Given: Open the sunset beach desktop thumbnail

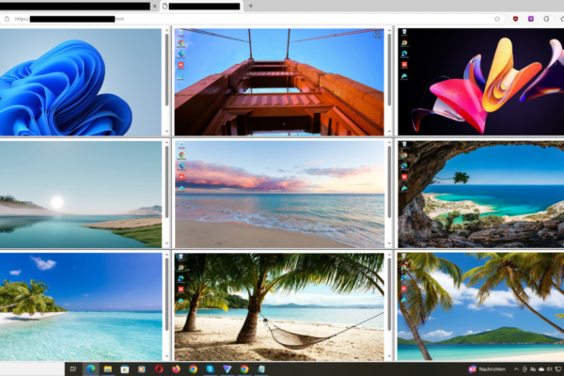Looking at the screenshot, I should (282, 194).
